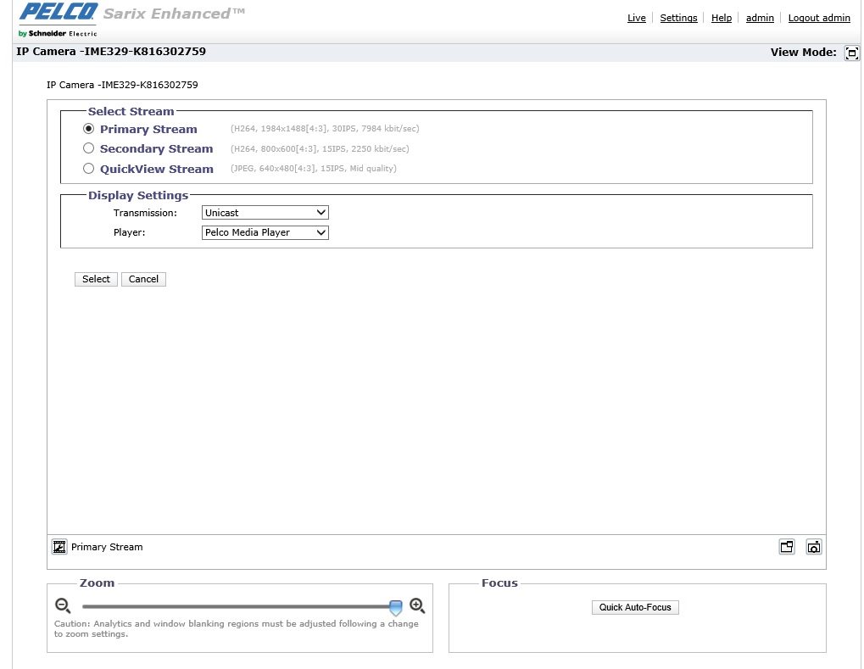This screenshot has width=864, height=669.
Task: Open the stream in a new window
Action: (x=787, y=547)
